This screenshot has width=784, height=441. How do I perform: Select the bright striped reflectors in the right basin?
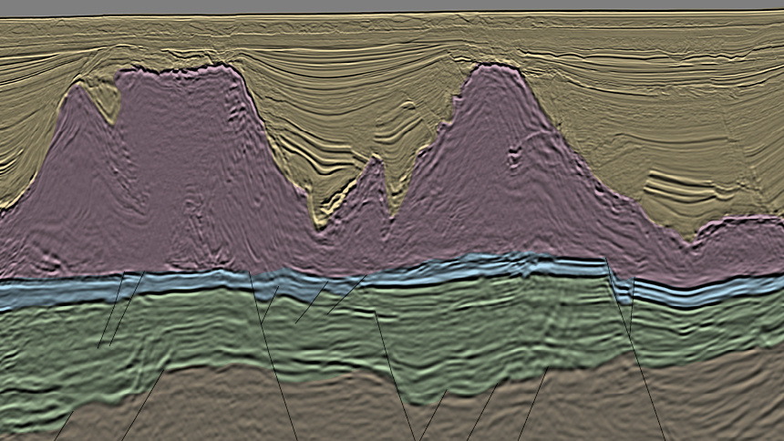(679, 187)
